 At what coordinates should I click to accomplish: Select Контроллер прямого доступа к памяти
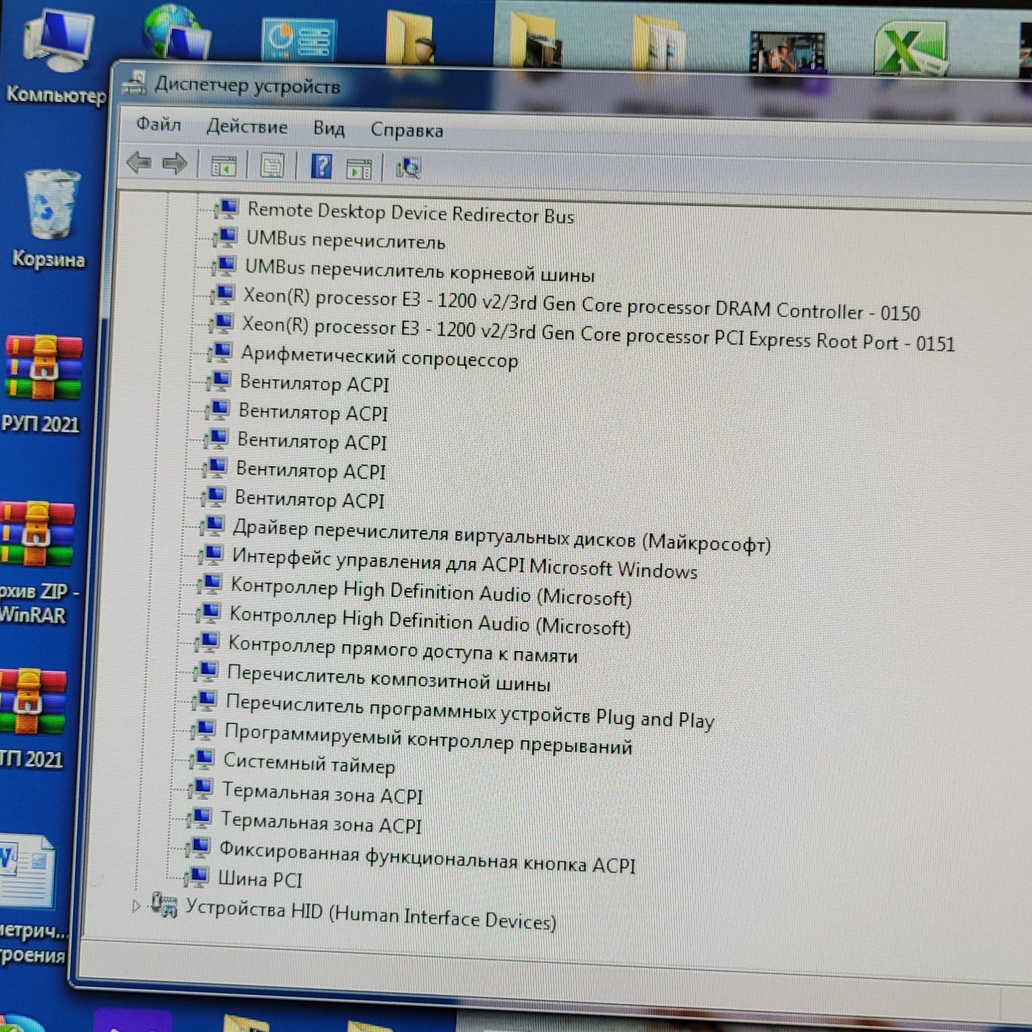pyautogui.click(x=403, y=649)
